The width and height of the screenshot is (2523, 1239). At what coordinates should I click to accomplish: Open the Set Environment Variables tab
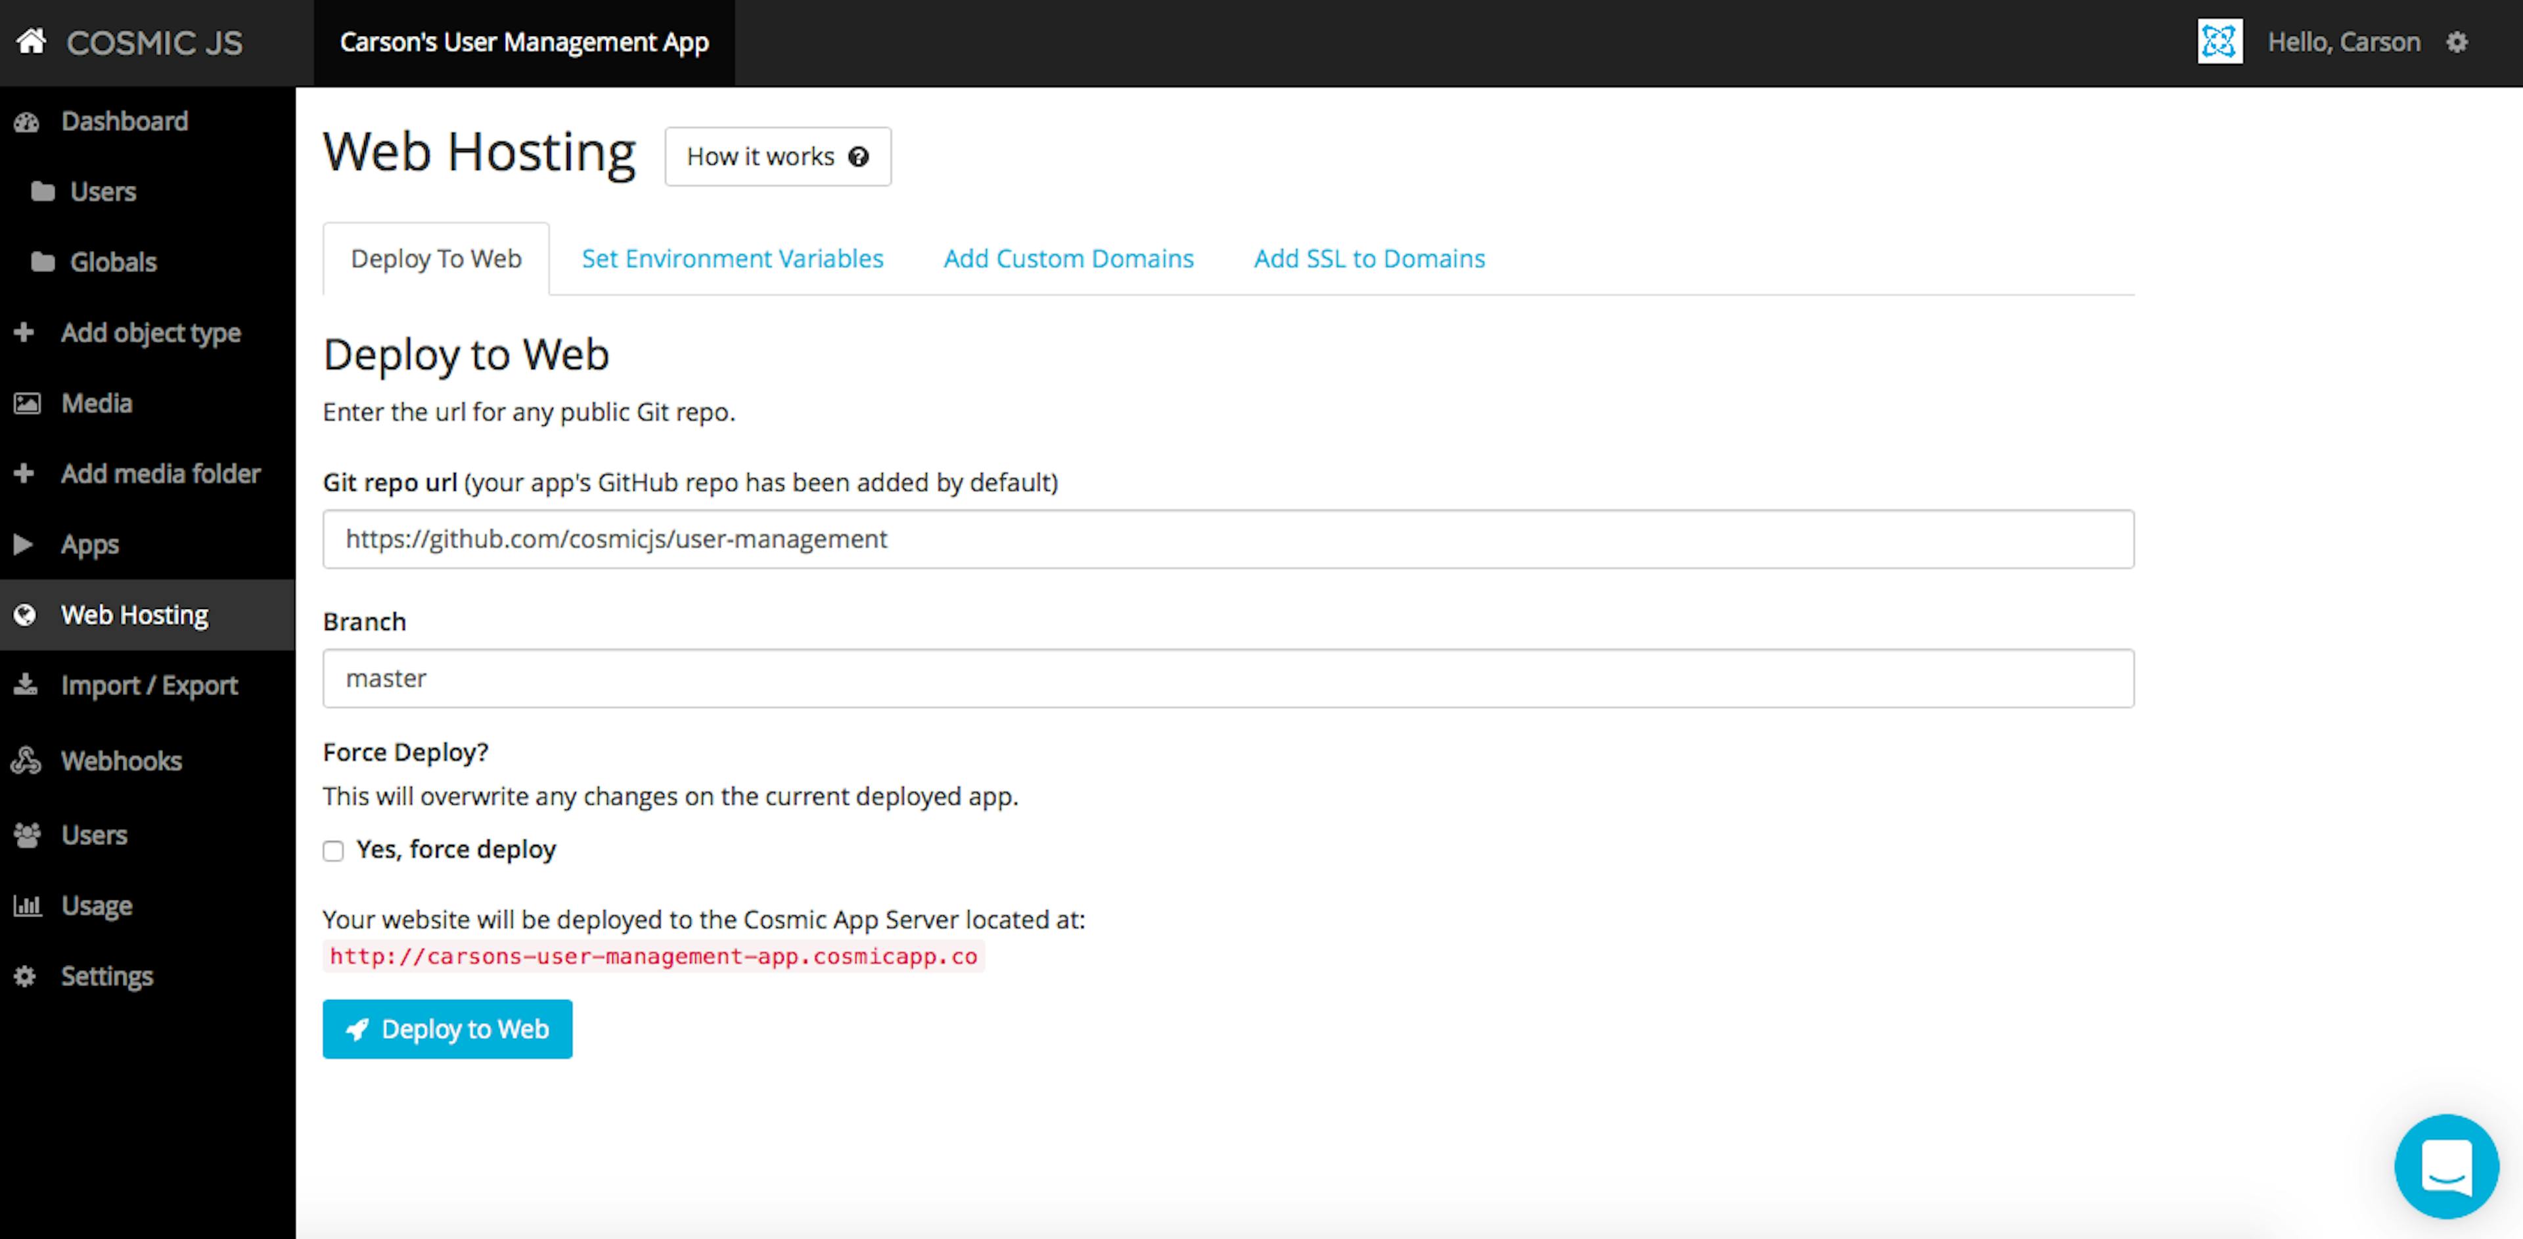point(732,259)
